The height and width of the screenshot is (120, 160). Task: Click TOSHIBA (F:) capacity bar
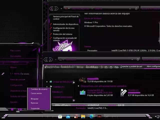click(x=134, y=93)
